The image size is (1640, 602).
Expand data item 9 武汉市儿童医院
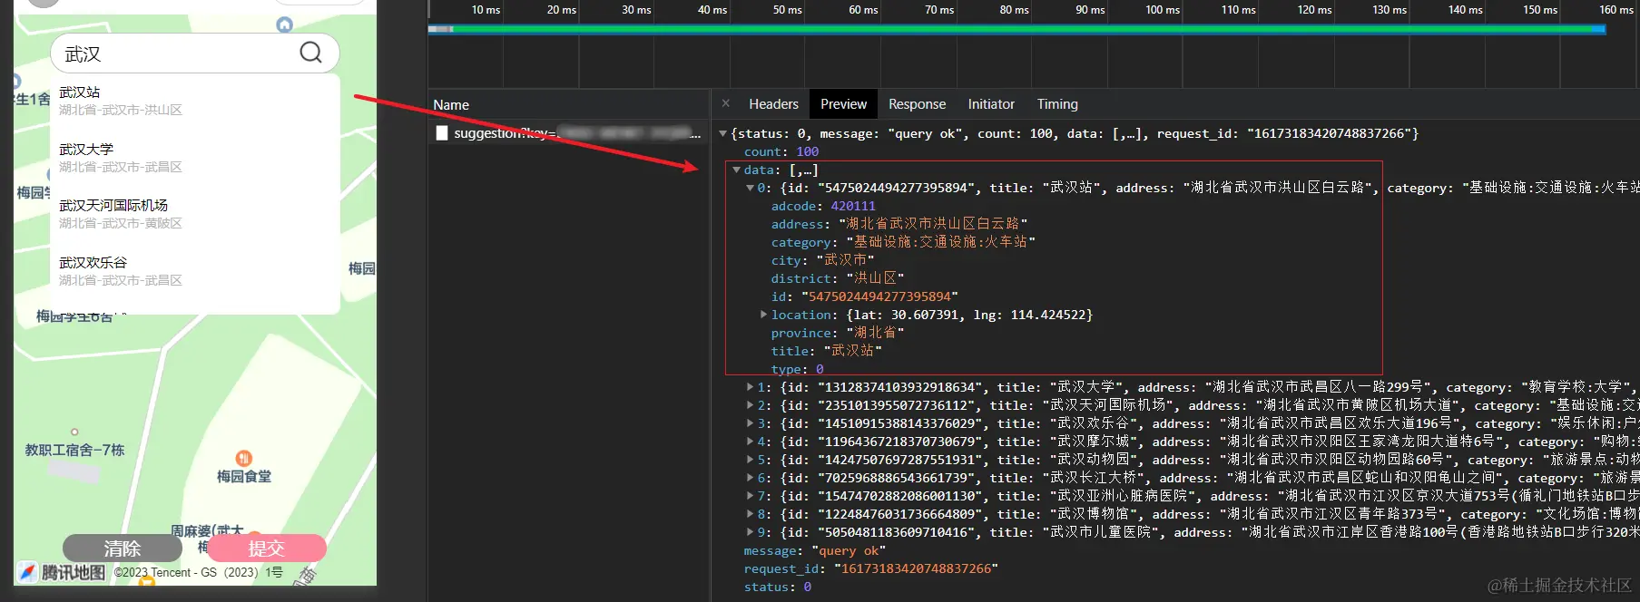(x=750, y=532)
